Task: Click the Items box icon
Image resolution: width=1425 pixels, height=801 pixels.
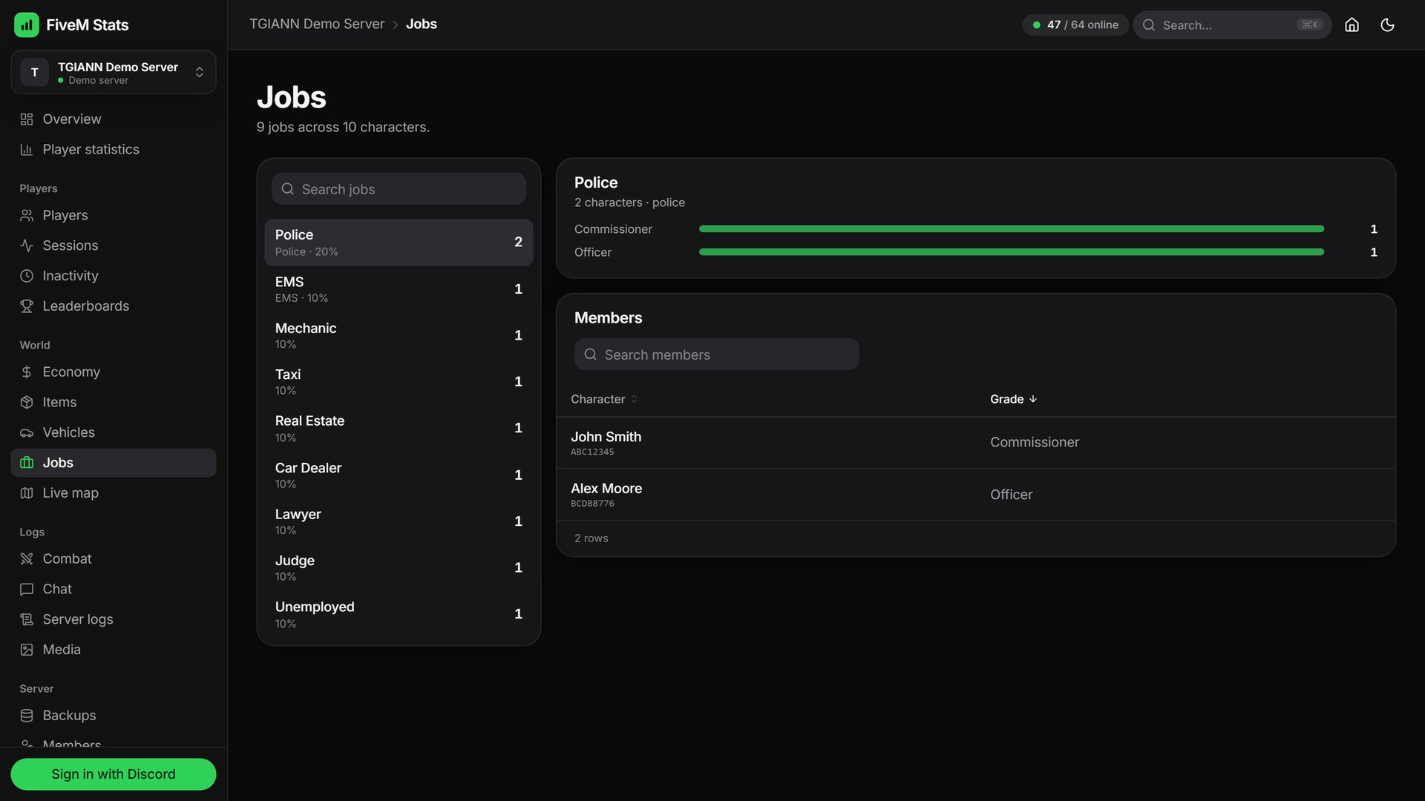Action: click(27, 402)
